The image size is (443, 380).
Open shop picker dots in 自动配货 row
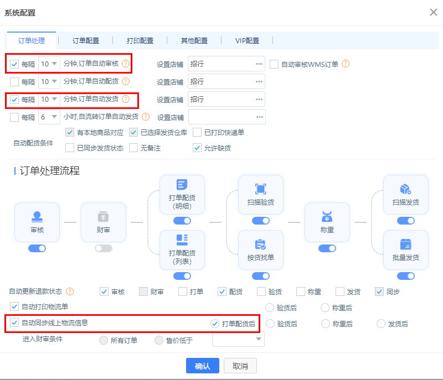(x=259, y=81)
